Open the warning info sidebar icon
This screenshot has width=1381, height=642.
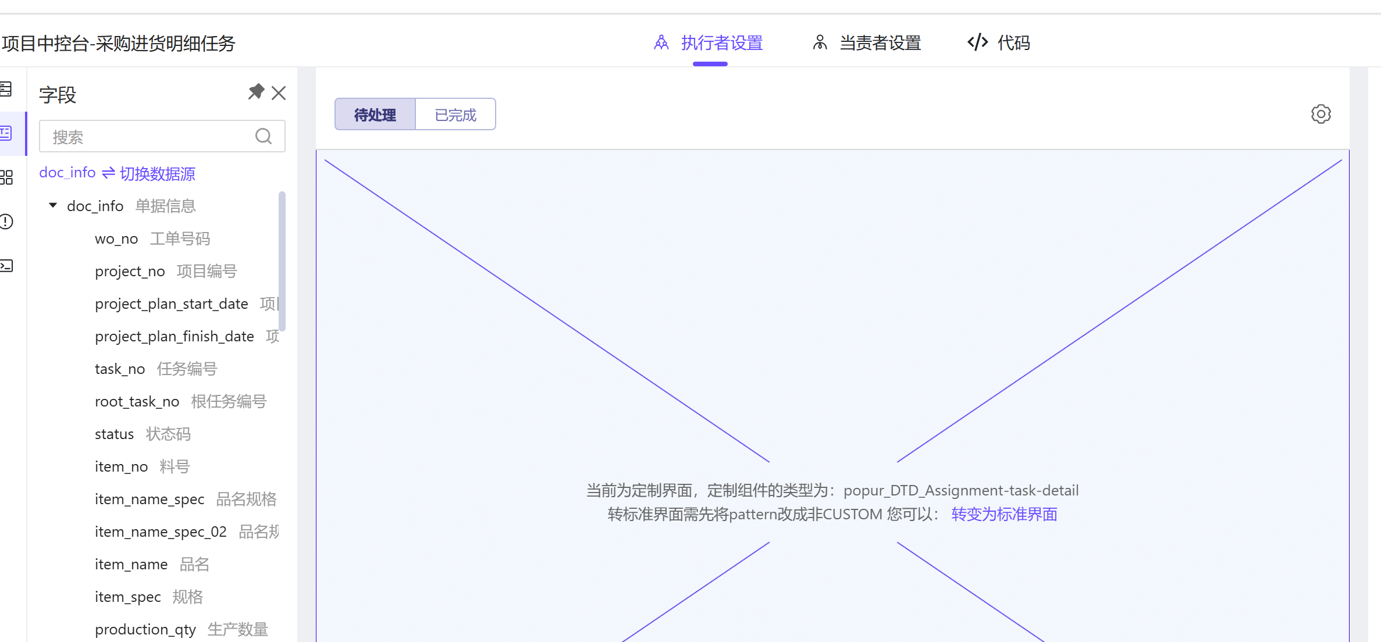[6, 222]
